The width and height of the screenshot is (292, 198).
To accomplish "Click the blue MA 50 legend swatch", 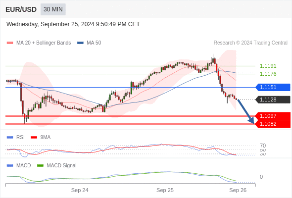I will (x=80, y=43).
